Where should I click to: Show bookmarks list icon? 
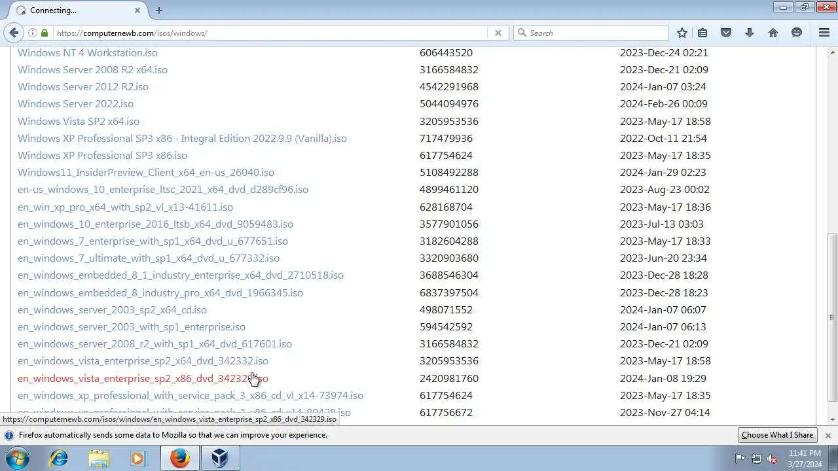click(702, 33)
